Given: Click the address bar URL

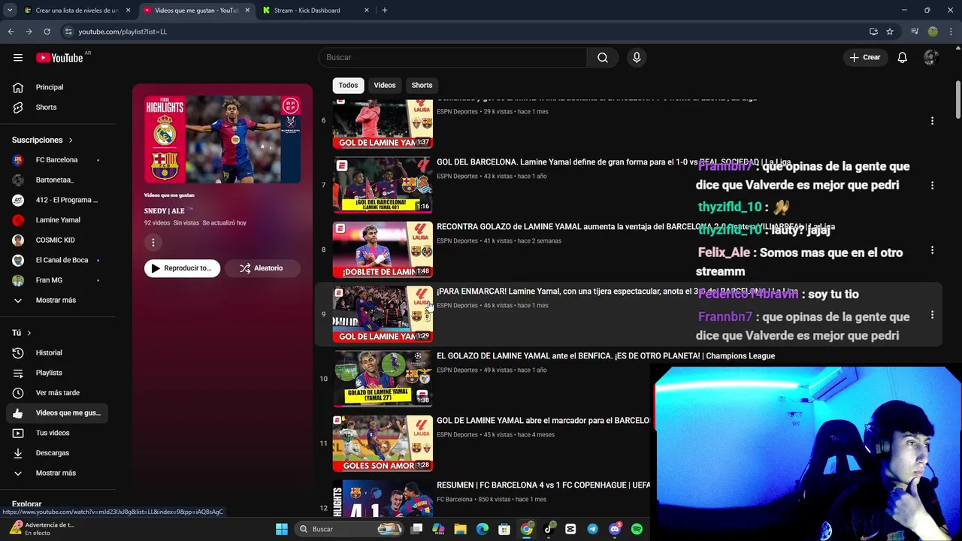Looking at the screenshot, I should tap(123, 32).
